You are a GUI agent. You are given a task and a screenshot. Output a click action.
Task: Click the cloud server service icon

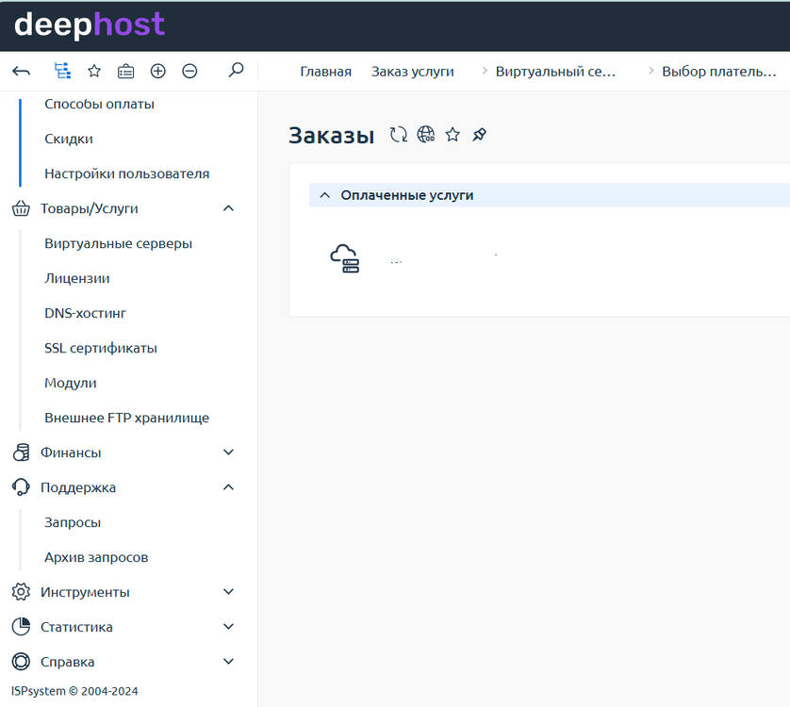click(x=345, y=258)
